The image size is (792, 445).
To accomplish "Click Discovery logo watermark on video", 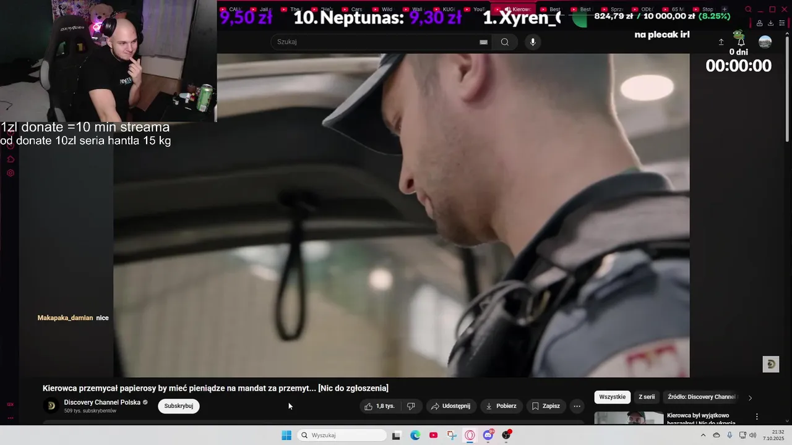I will click(771, 364).
